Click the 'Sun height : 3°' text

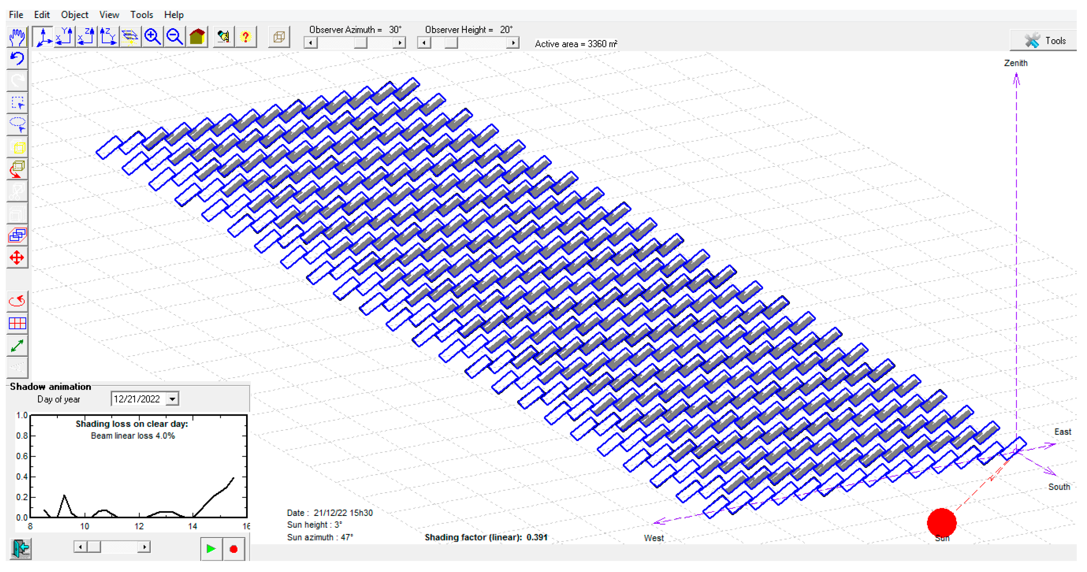pos(314,525)
